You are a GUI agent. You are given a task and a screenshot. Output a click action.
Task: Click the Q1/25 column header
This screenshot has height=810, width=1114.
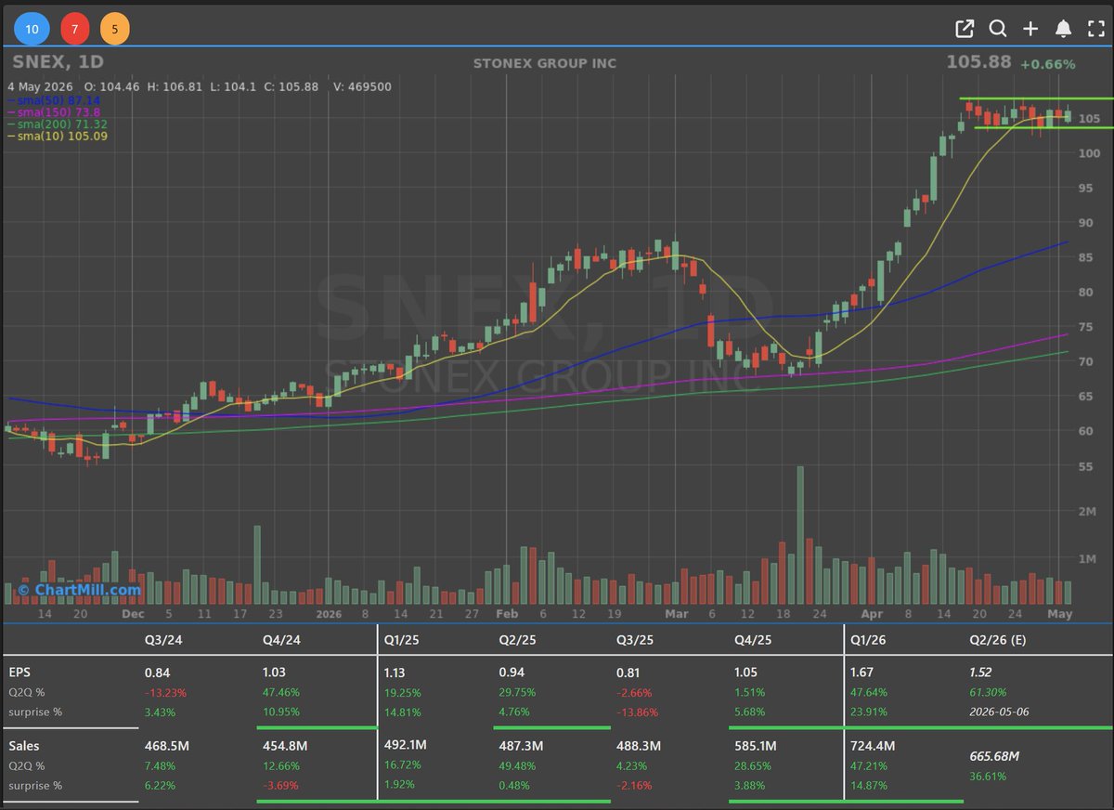(402, 640)
